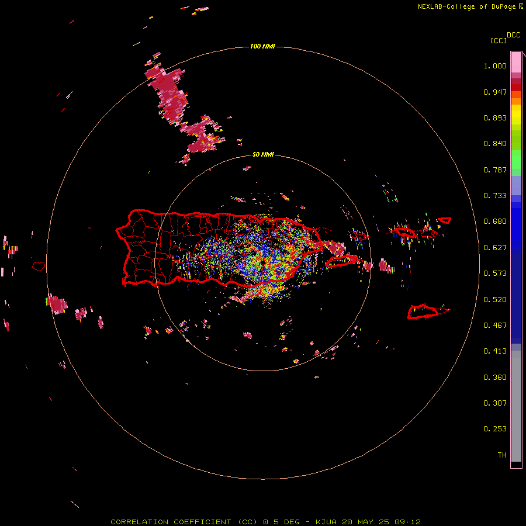Pick the light pink top color bar segment

[x=516, y=63]
